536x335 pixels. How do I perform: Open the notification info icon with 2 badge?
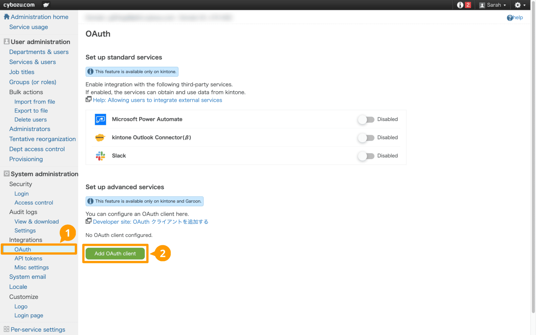[464, 5]
